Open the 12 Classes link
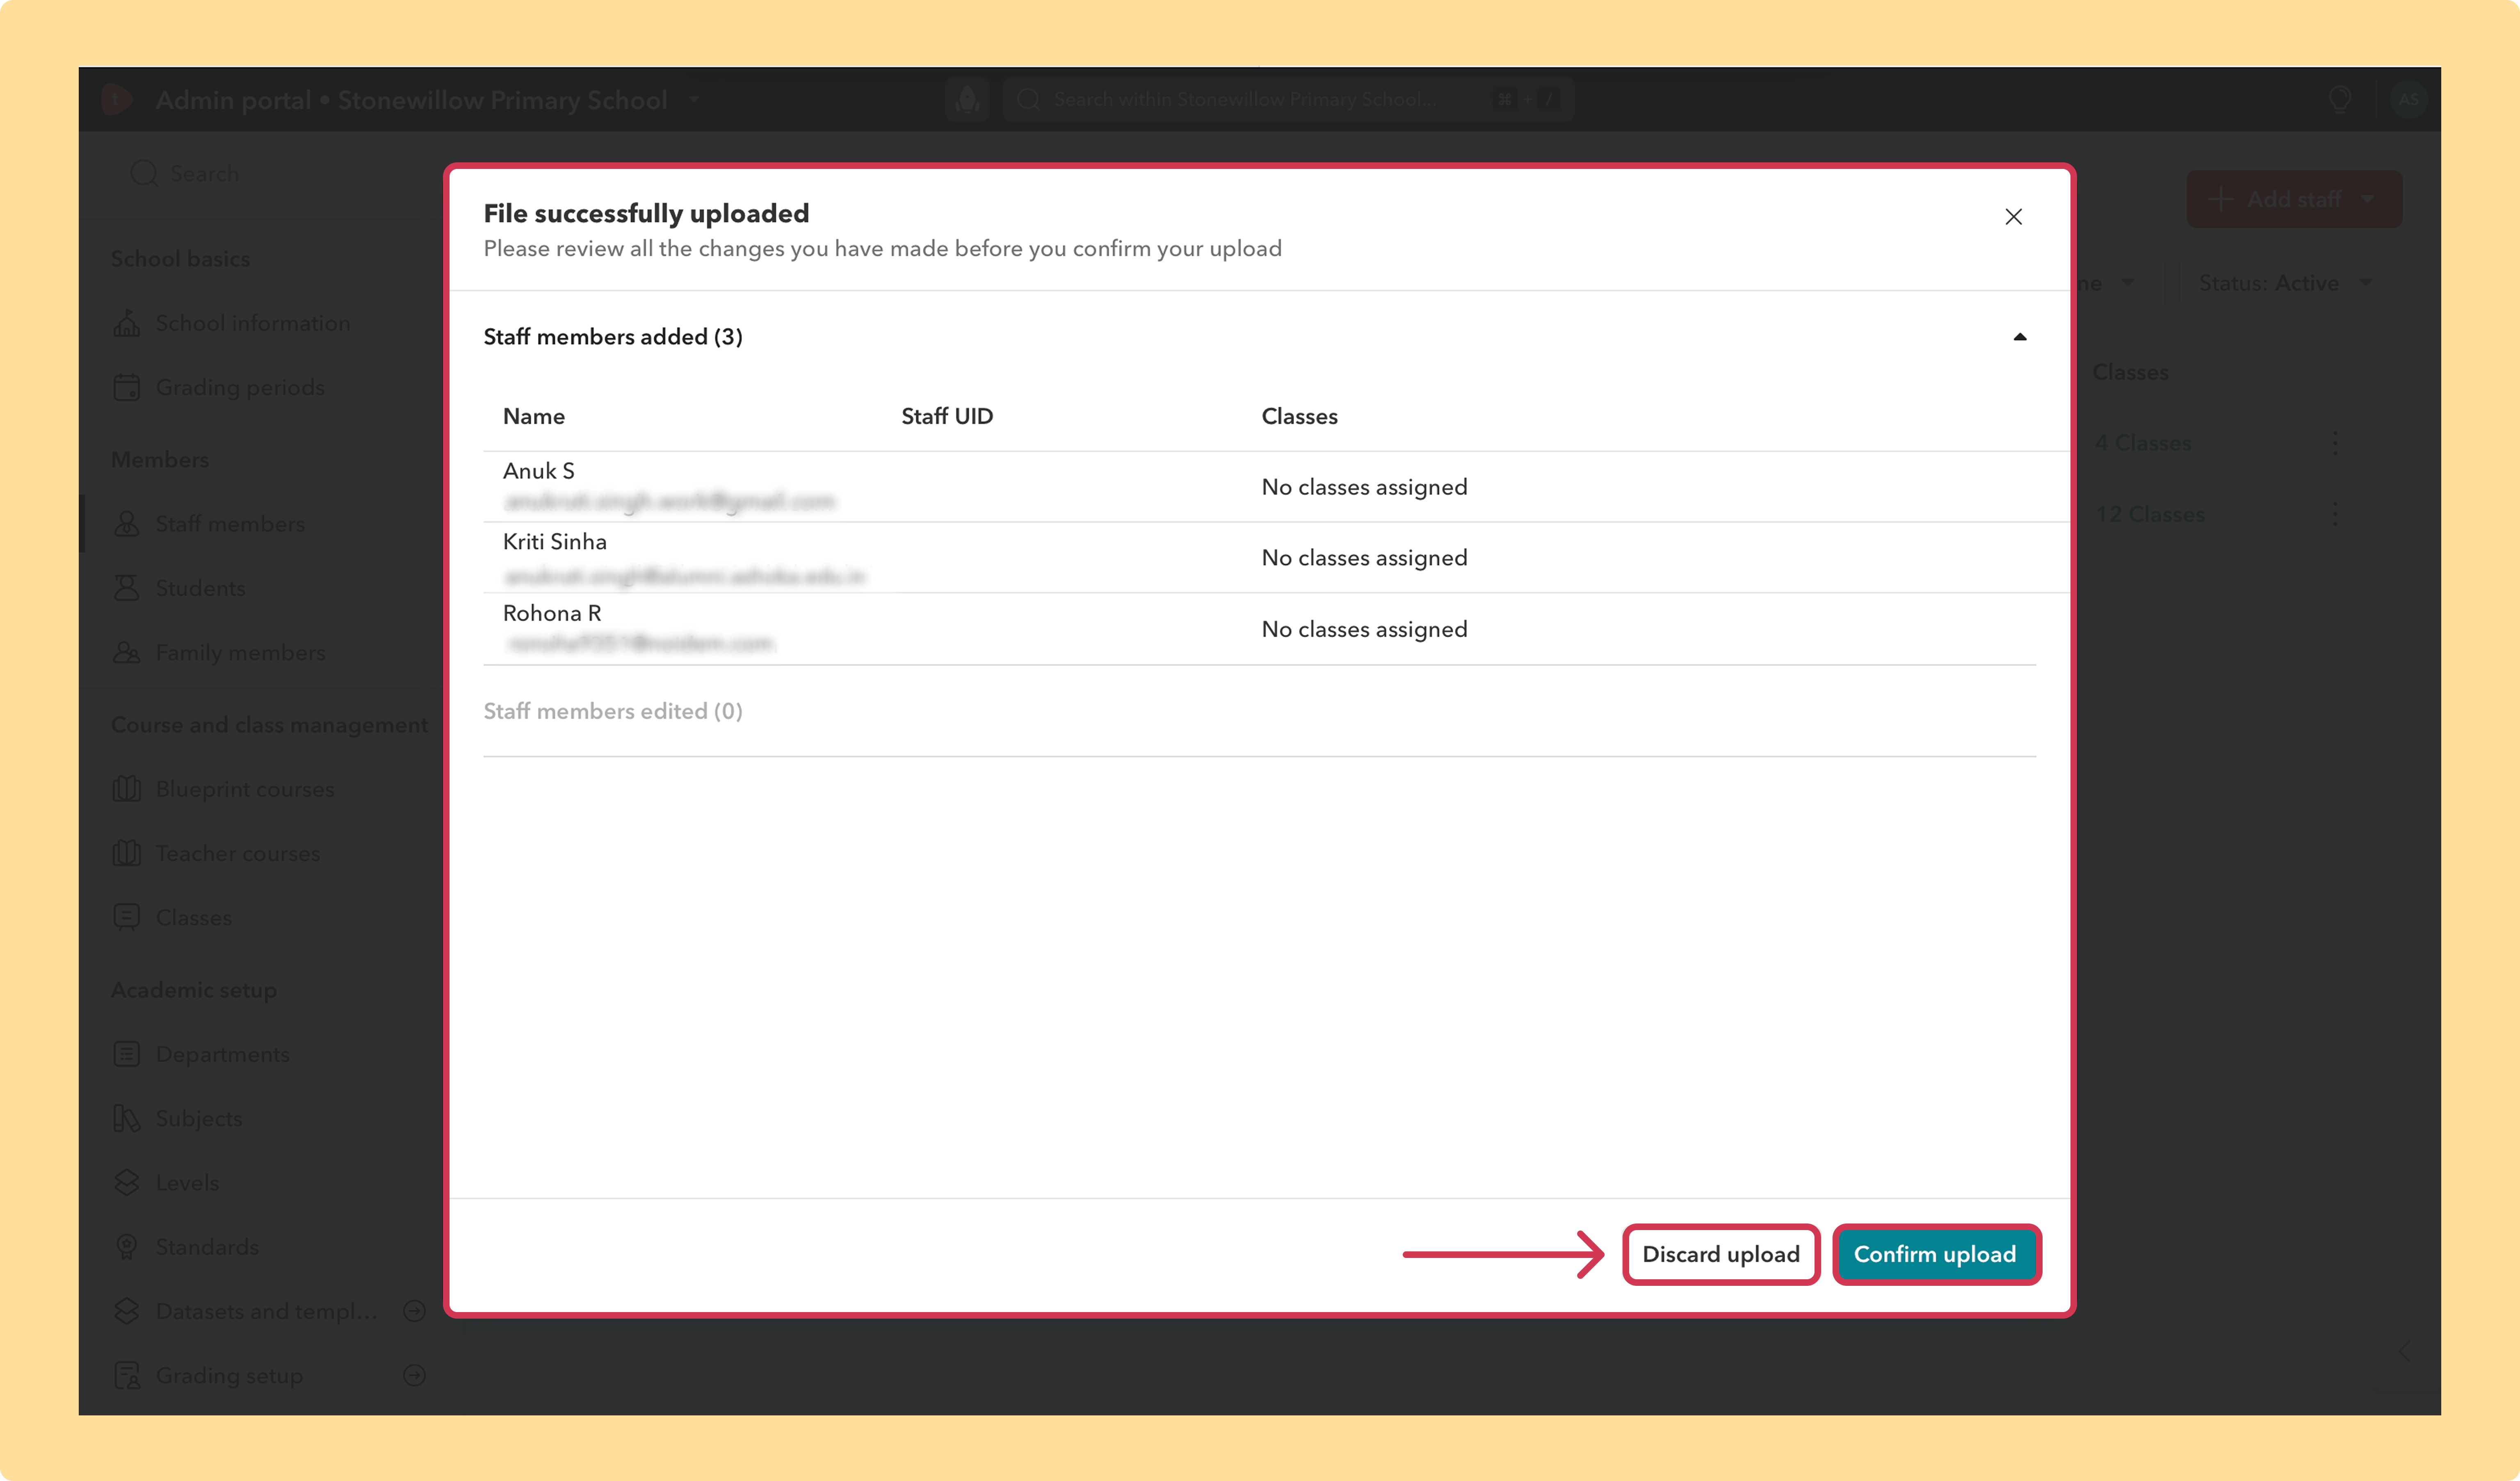The height and width of the screenshot is (1481, 2520). (x=2150, y=514)
